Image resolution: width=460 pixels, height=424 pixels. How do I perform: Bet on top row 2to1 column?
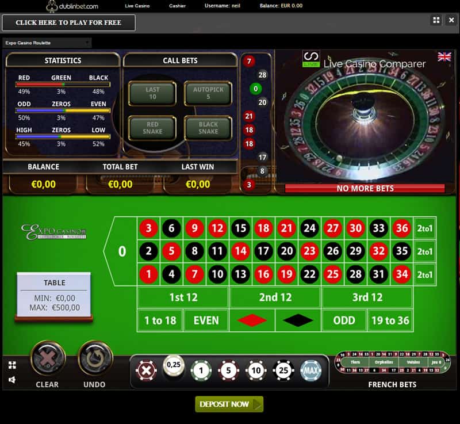pyautogui.click(x=425, y=228)
